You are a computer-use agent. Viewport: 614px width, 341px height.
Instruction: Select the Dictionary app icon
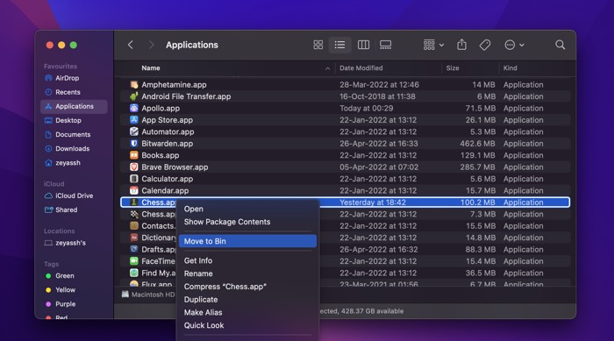pyautogui.click(x=134, y=238)
